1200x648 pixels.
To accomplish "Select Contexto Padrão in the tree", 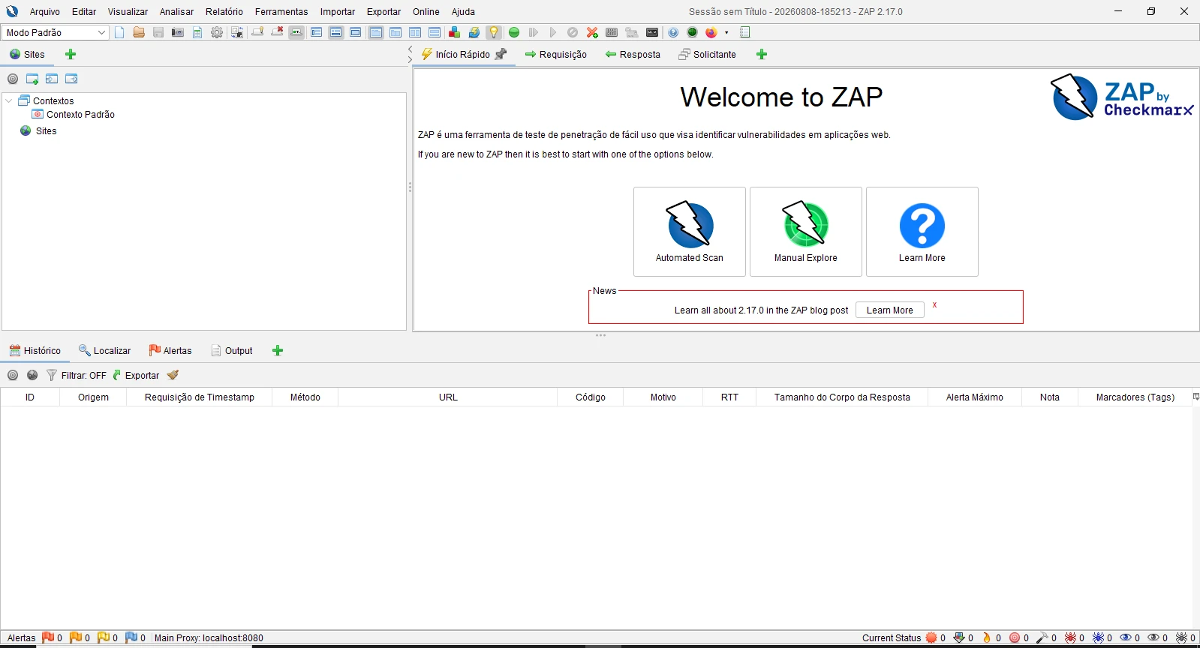I will coord(80,115).
